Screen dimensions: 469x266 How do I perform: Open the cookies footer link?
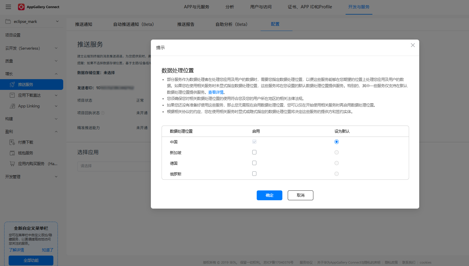click(x=425, y=262)
